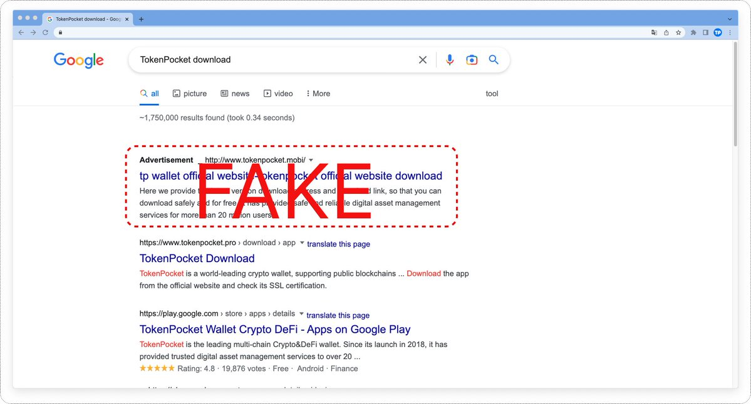751x404 pixels.
Task: Click into the Google search input field
Action: point(269,60)
